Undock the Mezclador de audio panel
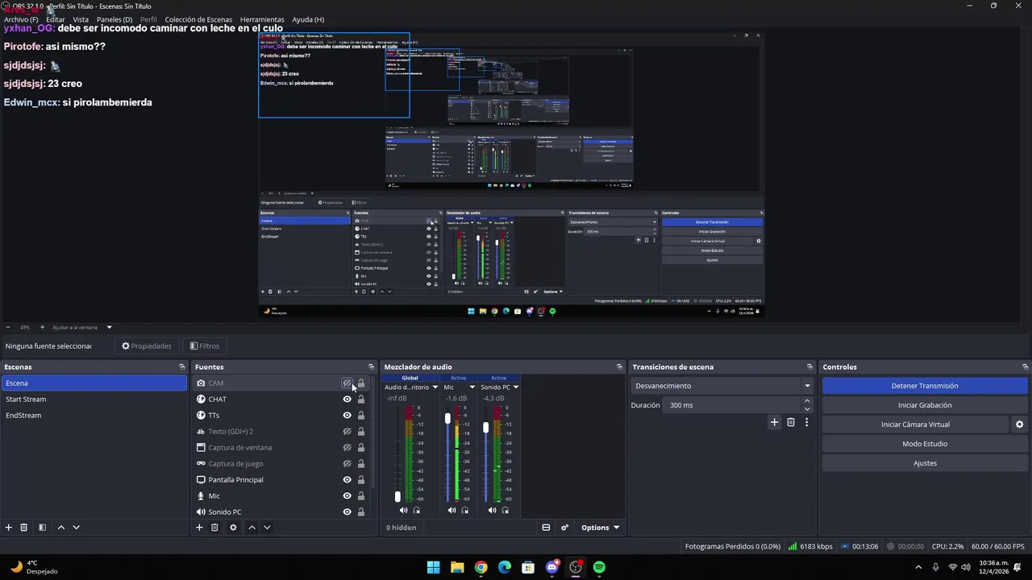The height and width of the screenshot is (580, 1032). tap(619, 367)
